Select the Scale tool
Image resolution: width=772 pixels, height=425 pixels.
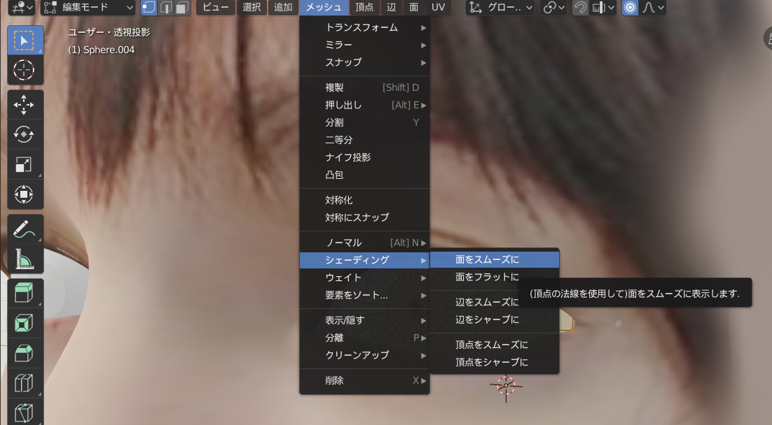pos(25,164)
